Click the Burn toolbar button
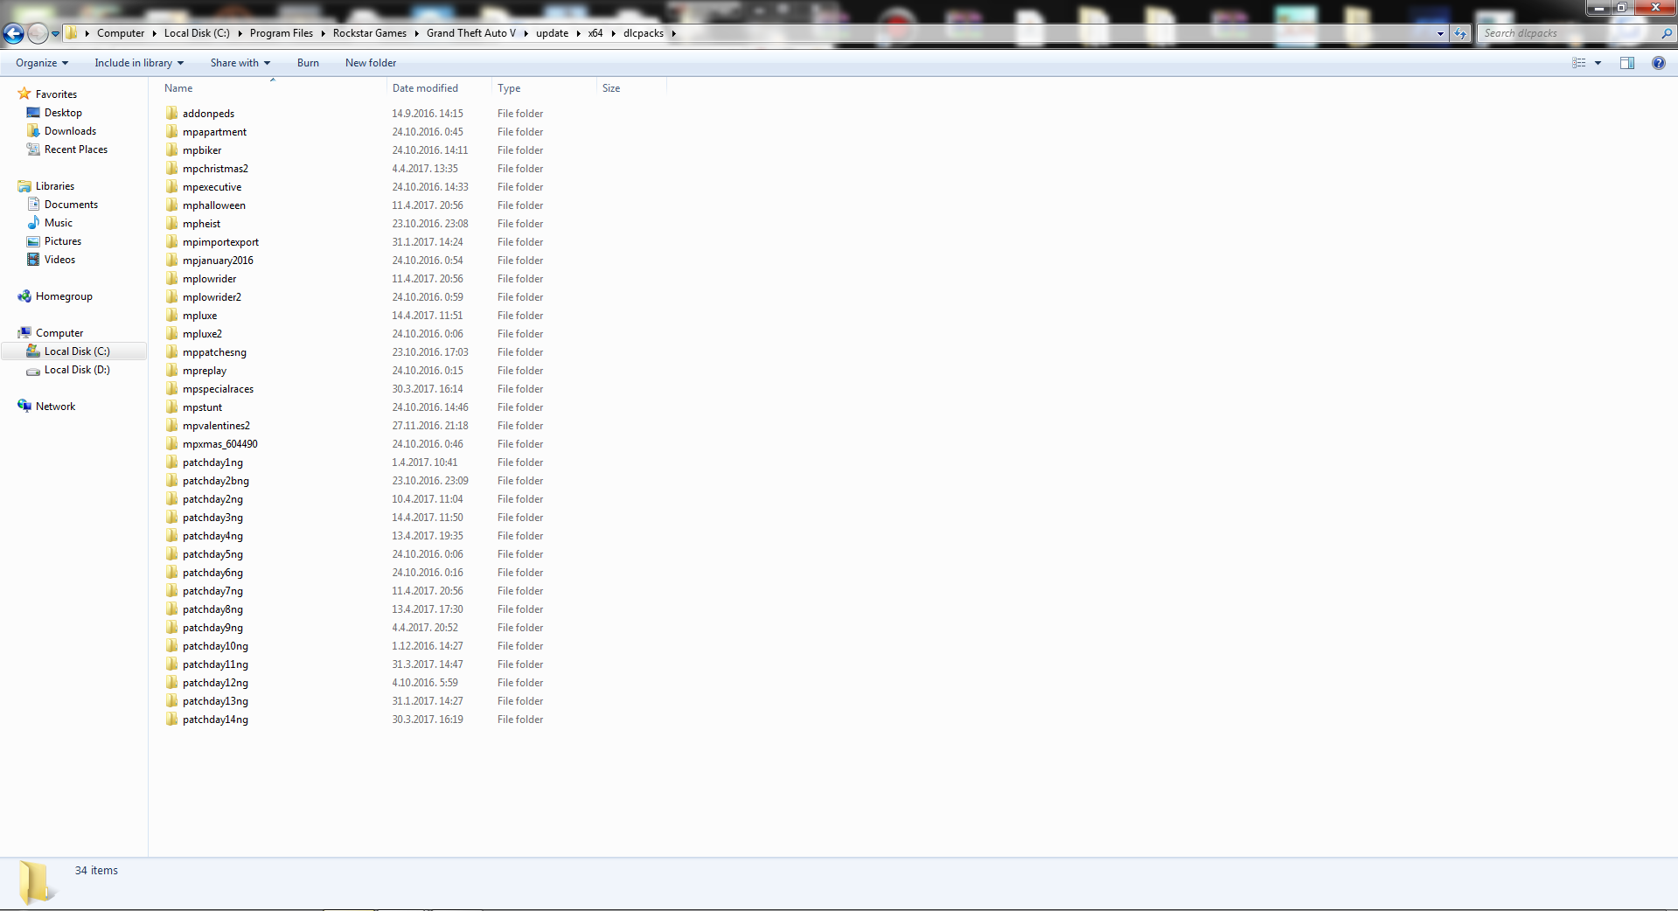Viewport: 1678px width, 911px height. pyautogui.click(x=308, y=63)
